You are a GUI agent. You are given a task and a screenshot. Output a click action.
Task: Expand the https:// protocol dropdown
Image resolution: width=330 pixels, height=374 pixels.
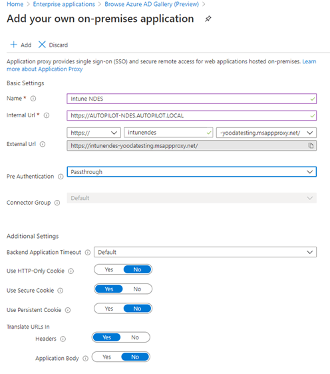pos(94,133)
